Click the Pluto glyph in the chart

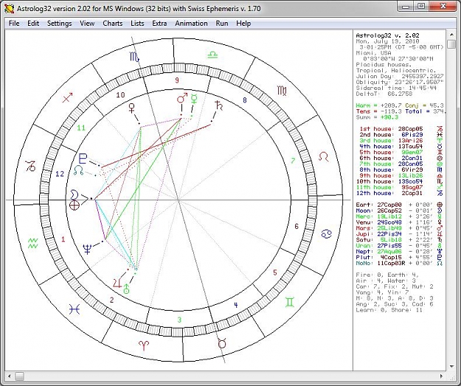tap(83, 159)
